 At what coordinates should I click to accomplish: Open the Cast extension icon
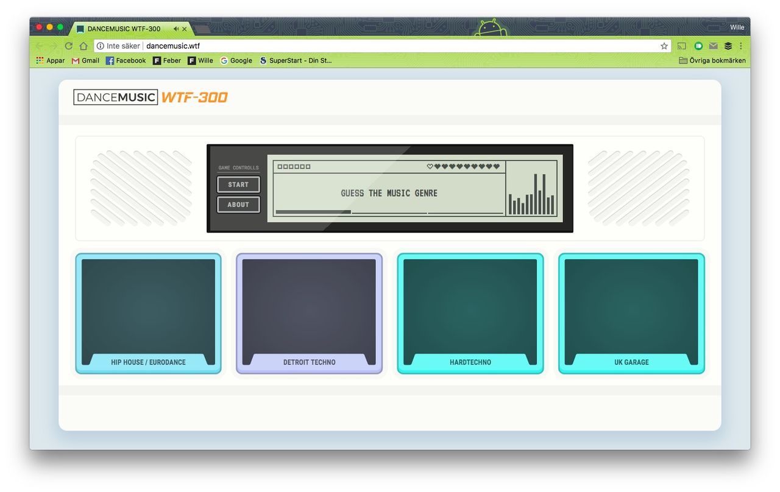(682, 46)
